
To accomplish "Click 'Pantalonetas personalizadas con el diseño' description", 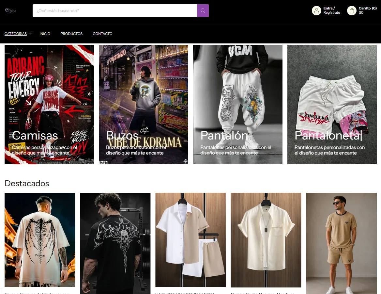I will (x=329, y=150).
